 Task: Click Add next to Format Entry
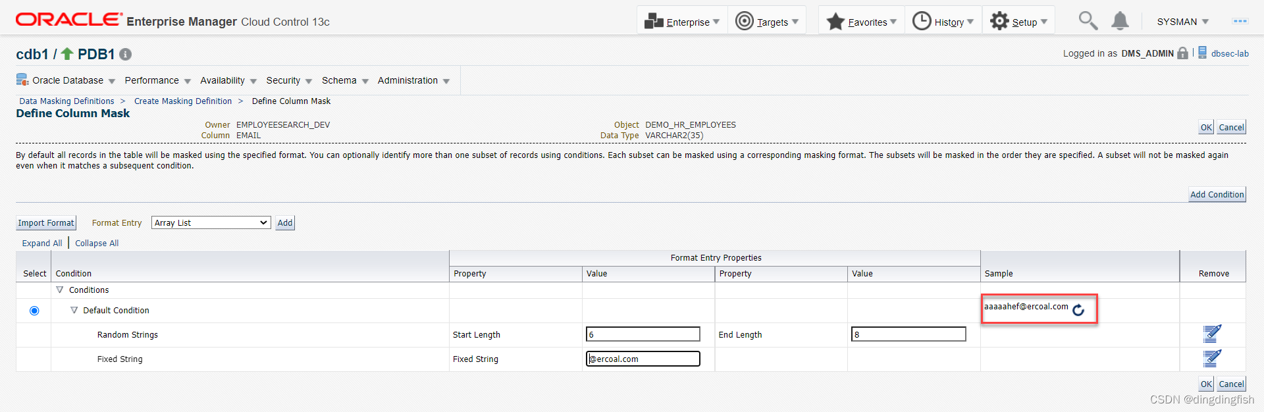(x=285, y=223)
